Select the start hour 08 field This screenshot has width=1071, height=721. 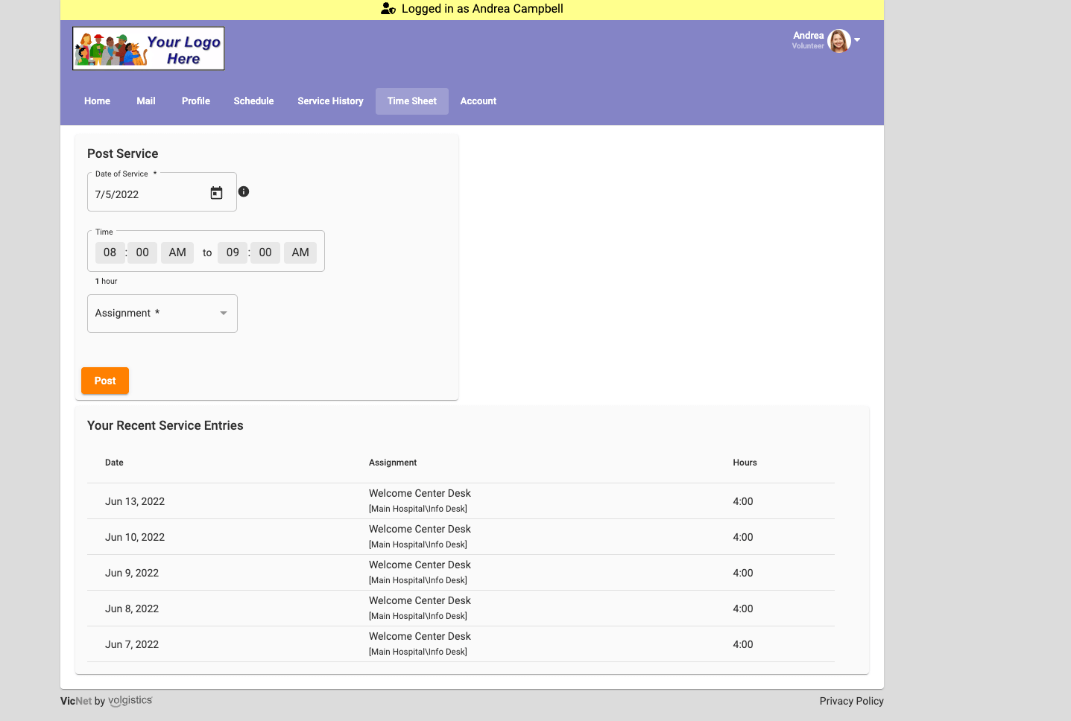110,252
